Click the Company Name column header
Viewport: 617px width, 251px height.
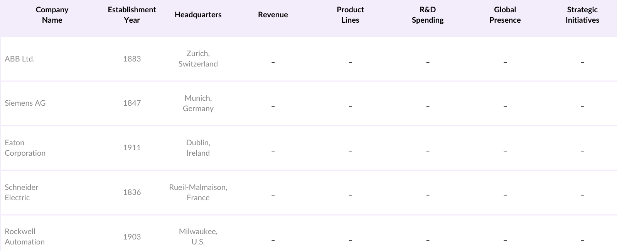[x=52, y=15]
